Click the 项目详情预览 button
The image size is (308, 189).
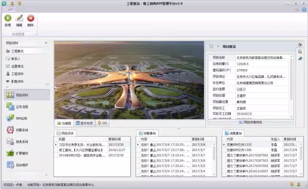coord(251,122)
